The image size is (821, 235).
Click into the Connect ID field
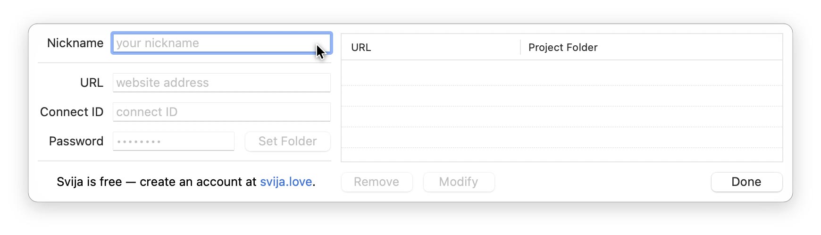[221, 112]
